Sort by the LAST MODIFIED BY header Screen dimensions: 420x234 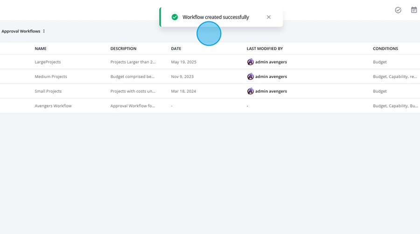tap(265, 49)
